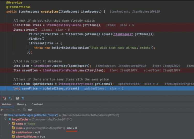Expand the name = "items" node
The width and height of the screenshot is (194, 139).
[10, 124]
